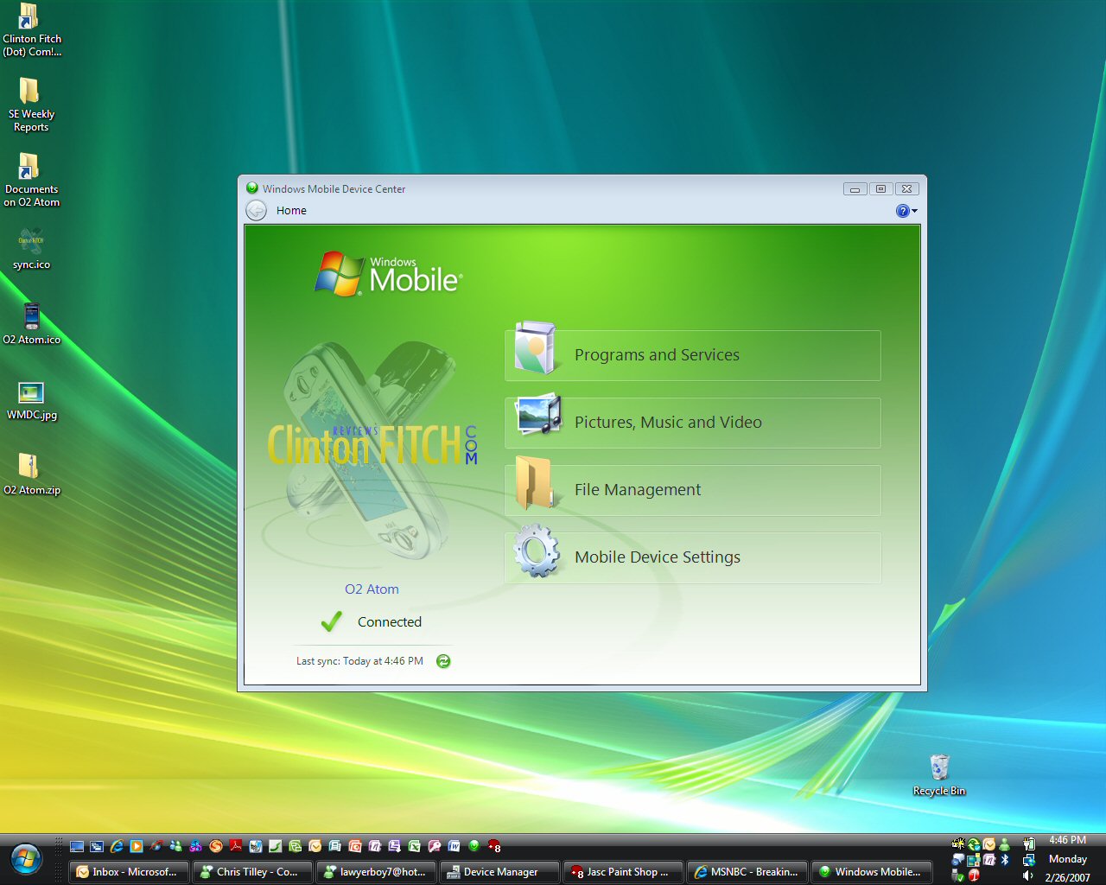The height and width of the screenshot is (885, 1106).
Task: Click the blue Help question mark icon
Action: coord(902,211)
